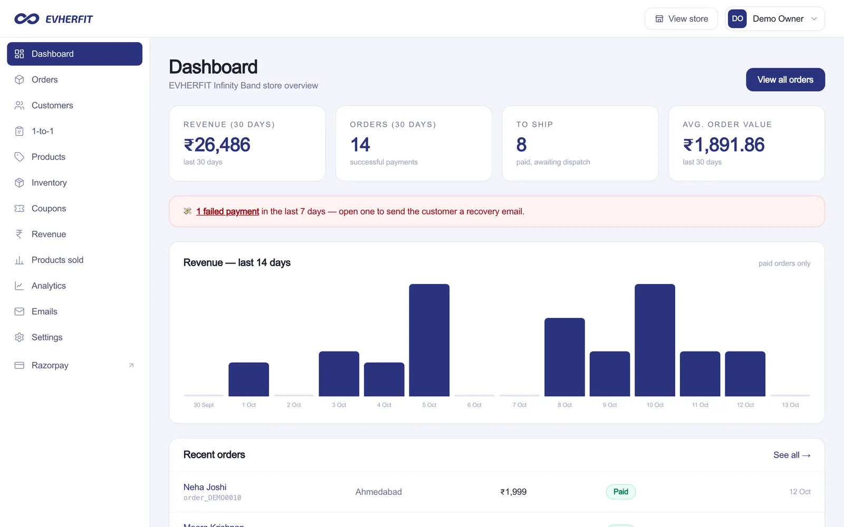844x527 pixels.
Task: Click the EVHERFIT infinity logo icon
Action: 26,19
